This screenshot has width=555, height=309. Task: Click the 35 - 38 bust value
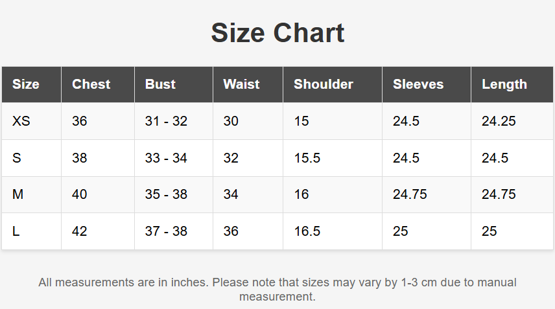[x=166, y=194]
